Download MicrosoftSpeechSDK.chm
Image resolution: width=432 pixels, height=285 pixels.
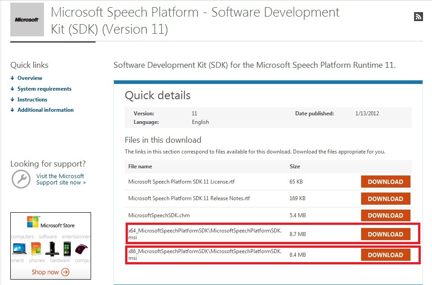pyautogui.click(x=385, y=215)
